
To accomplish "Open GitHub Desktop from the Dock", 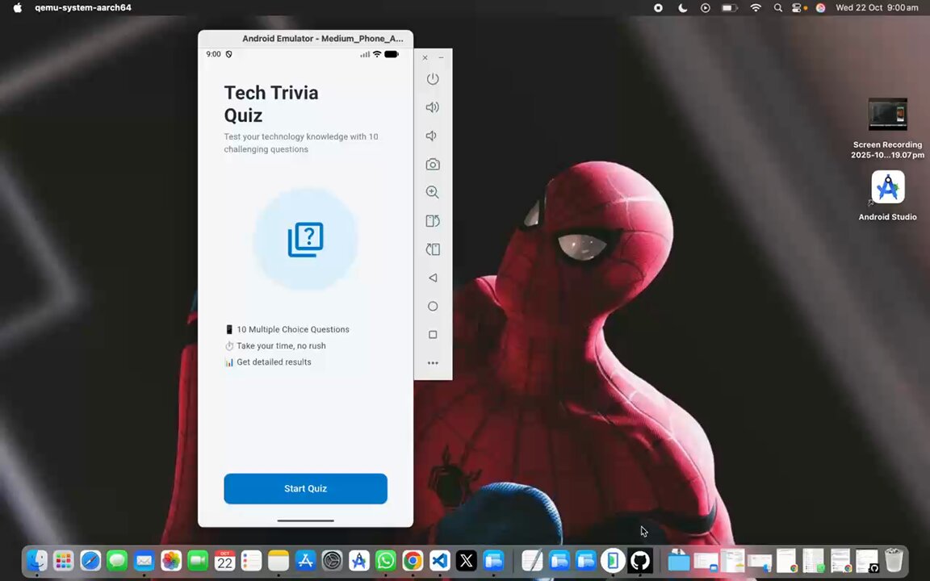I will (x=640, y=560).
